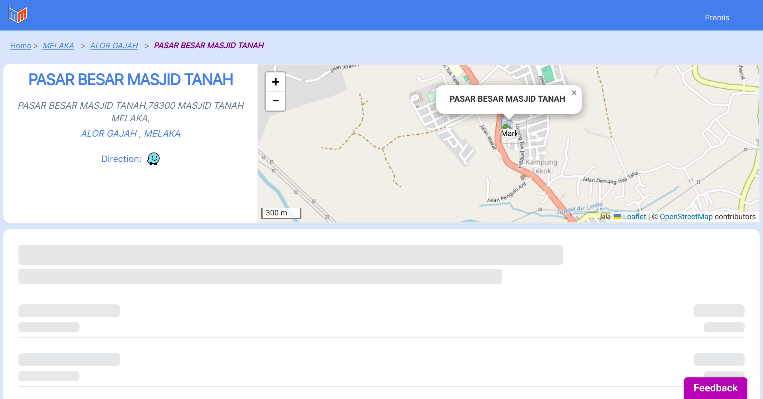This screenshot has height=399, width=763.
Task: Zoom out on the map
Action: click(275, 101)
